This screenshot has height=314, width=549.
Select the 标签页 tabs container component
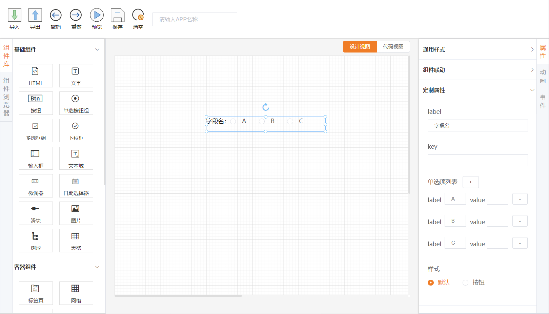pos(36,293)
